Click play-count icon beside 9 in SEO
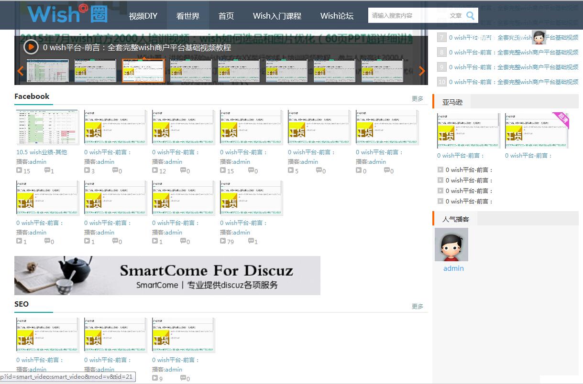 click(x=155, y=378)
